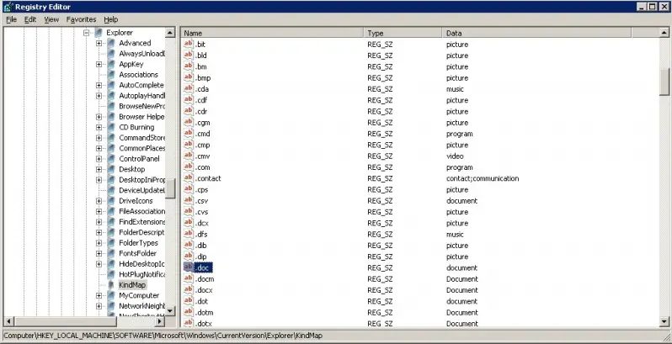This screenshot has width=672, height=344.
Task: Click the .dfs string value icon
Action: pos(188,234)
